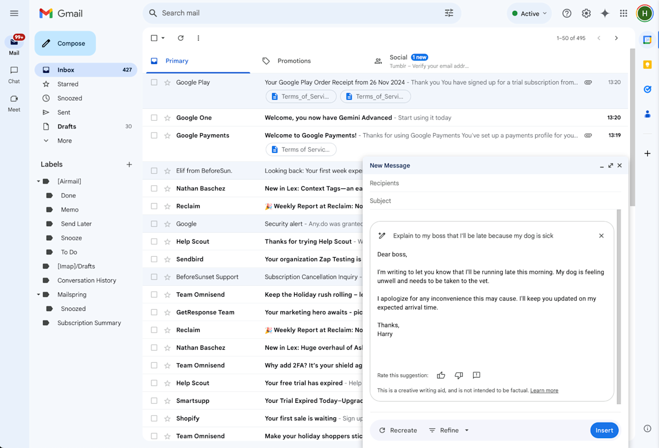This screenshot has height=448, width=659.
Task: Go to the next page of emails
Action: click(x=616, y=38)
